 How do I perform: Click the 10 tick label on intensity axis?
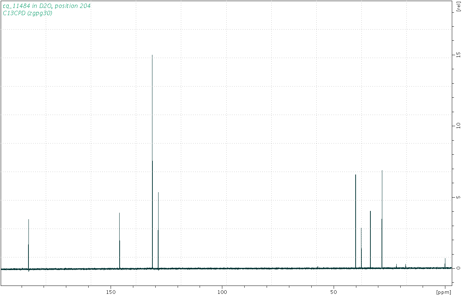(x=458, y=125)
